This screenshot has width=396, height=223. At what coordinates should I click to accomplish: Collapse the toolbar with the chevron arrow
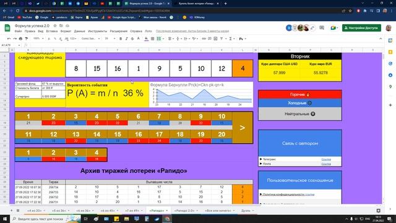[x=381, y=38]
